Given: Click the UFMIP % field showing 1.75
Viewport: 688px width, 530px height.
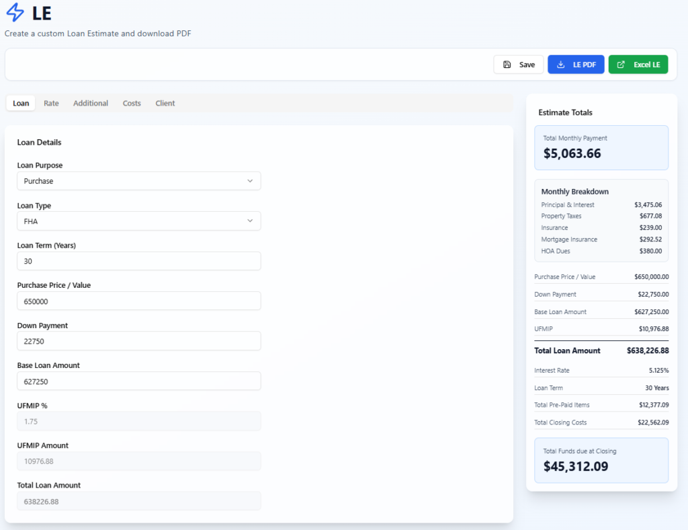Looking at the screenshot, I should pos(138,421).
